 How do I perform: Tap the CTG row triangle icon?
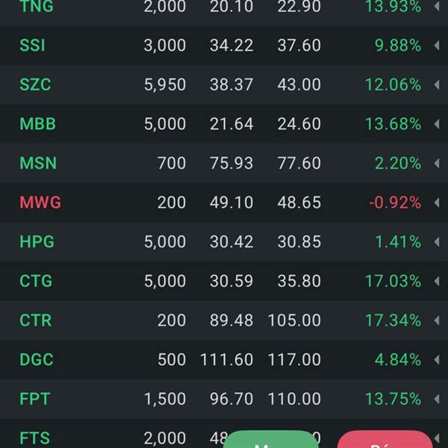coord(437,281)
